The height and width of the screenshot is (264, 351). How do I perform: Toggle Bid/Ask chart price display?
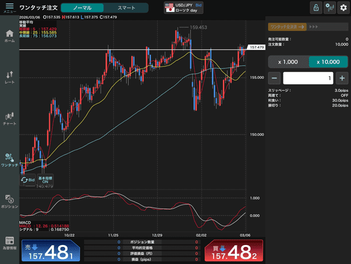click(28, 180)
